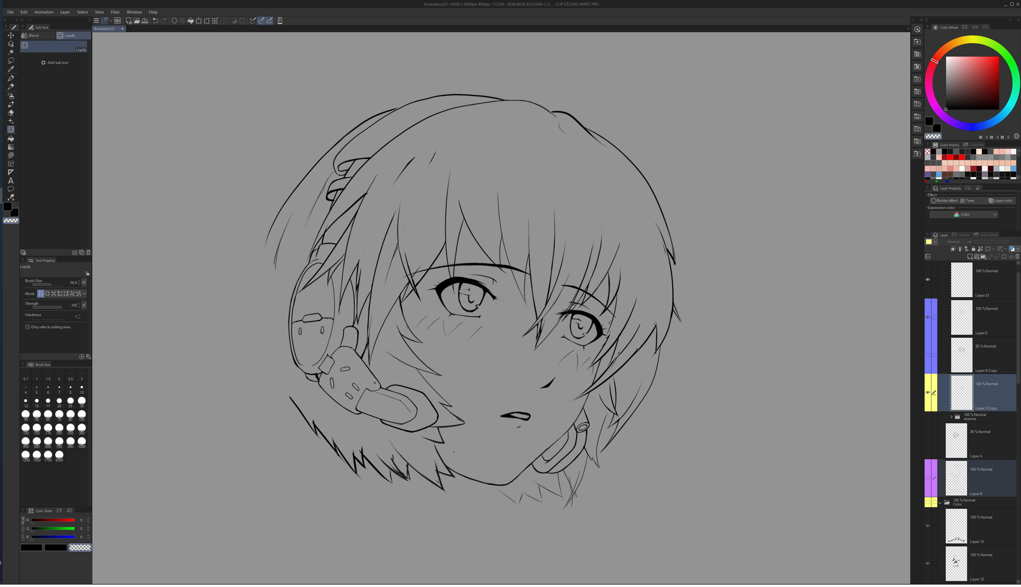This screenshot has height=587, width=1021.
Task: Show Layer 6 Copy via visibility box
Action: click(x=927, y=355)
